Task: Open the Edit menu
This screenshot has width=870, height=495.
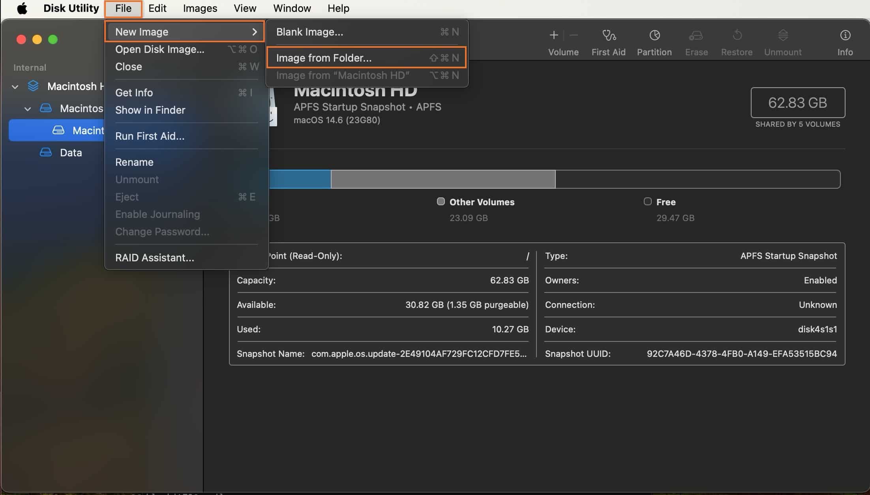Action: point(157,8)
